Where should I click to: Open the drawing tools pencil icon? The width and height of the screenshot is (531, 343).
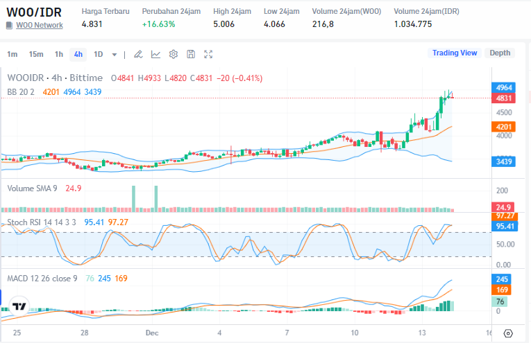(x=138, y=55)
